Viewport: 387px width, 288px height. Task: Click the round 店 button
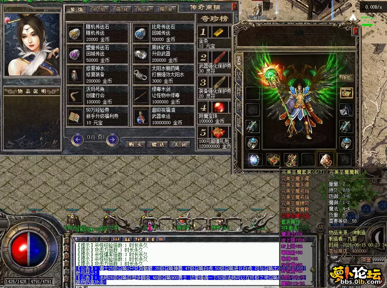pos(321,227)
